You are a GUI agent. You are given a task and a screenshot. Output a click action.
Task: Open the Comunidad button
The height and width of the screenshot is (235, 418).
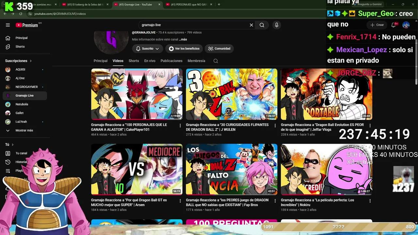219,49
